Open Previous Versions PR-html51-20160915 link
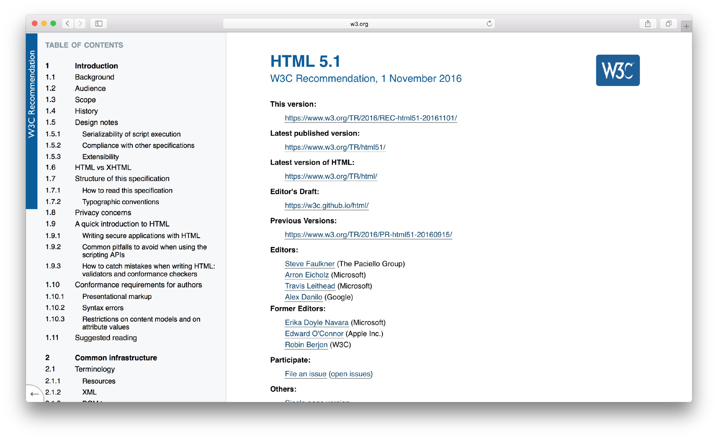718x439 pixels. coord(368,235)
